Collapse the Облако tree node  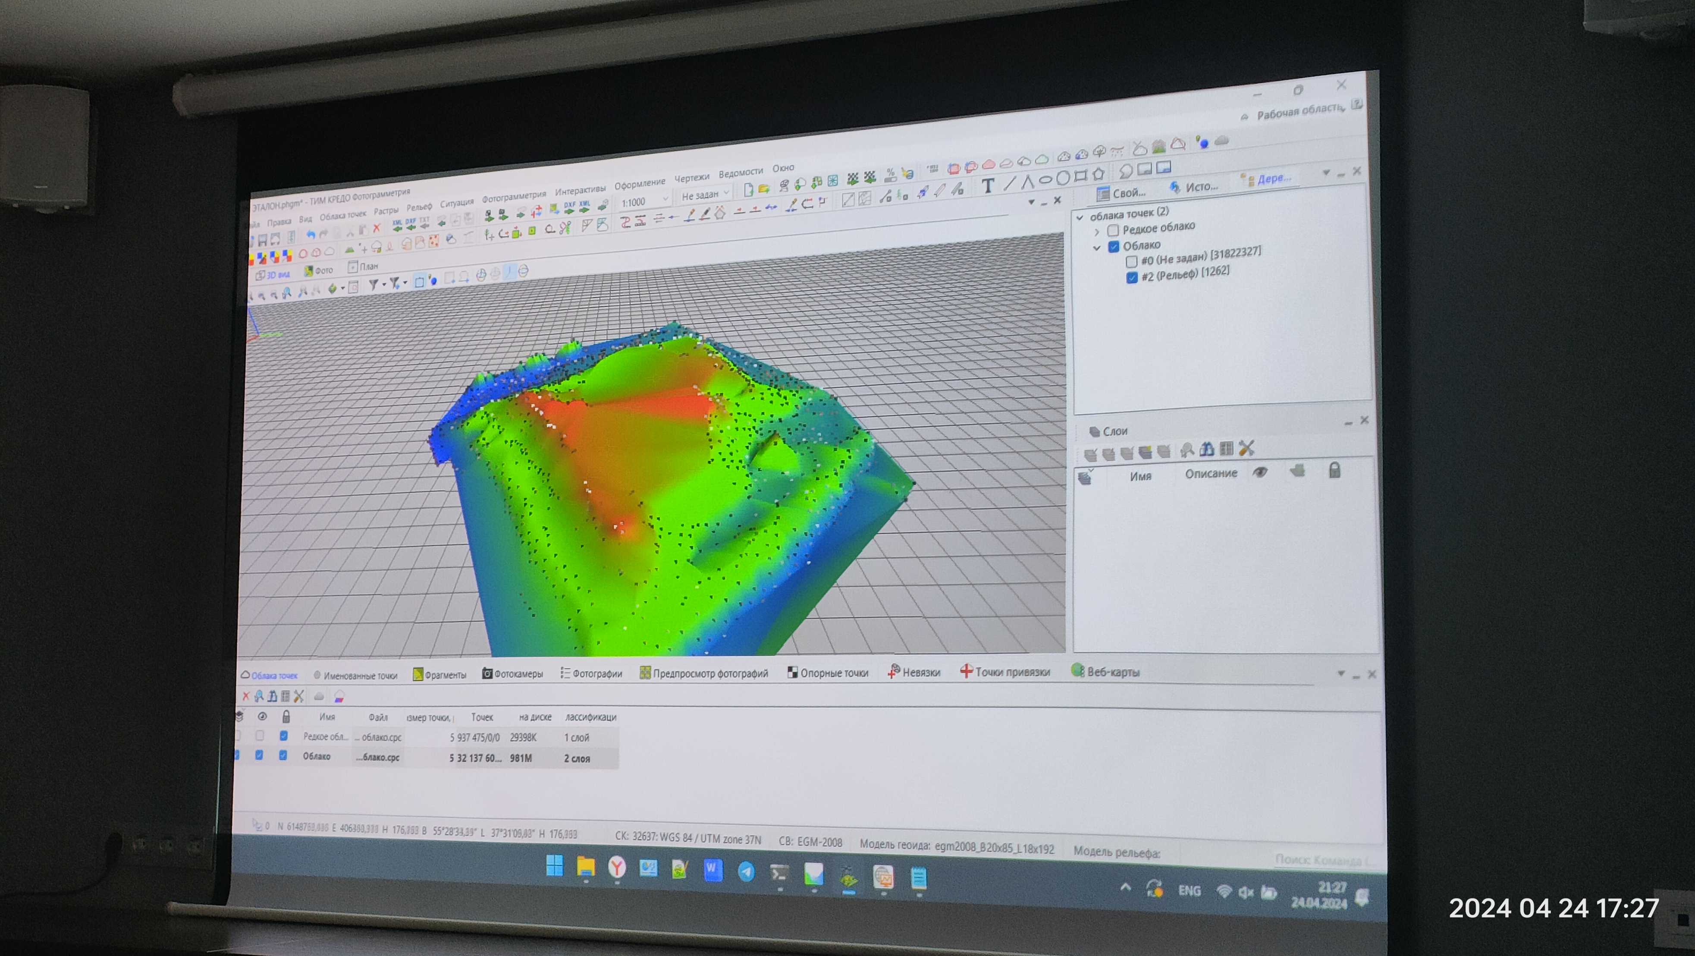tap(1096, 248)
